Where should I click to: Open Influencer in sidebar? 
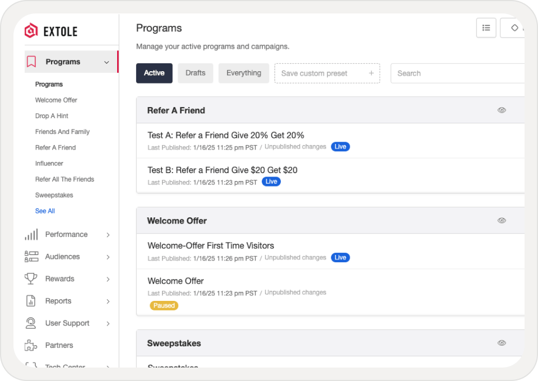[x=49, y=164]
